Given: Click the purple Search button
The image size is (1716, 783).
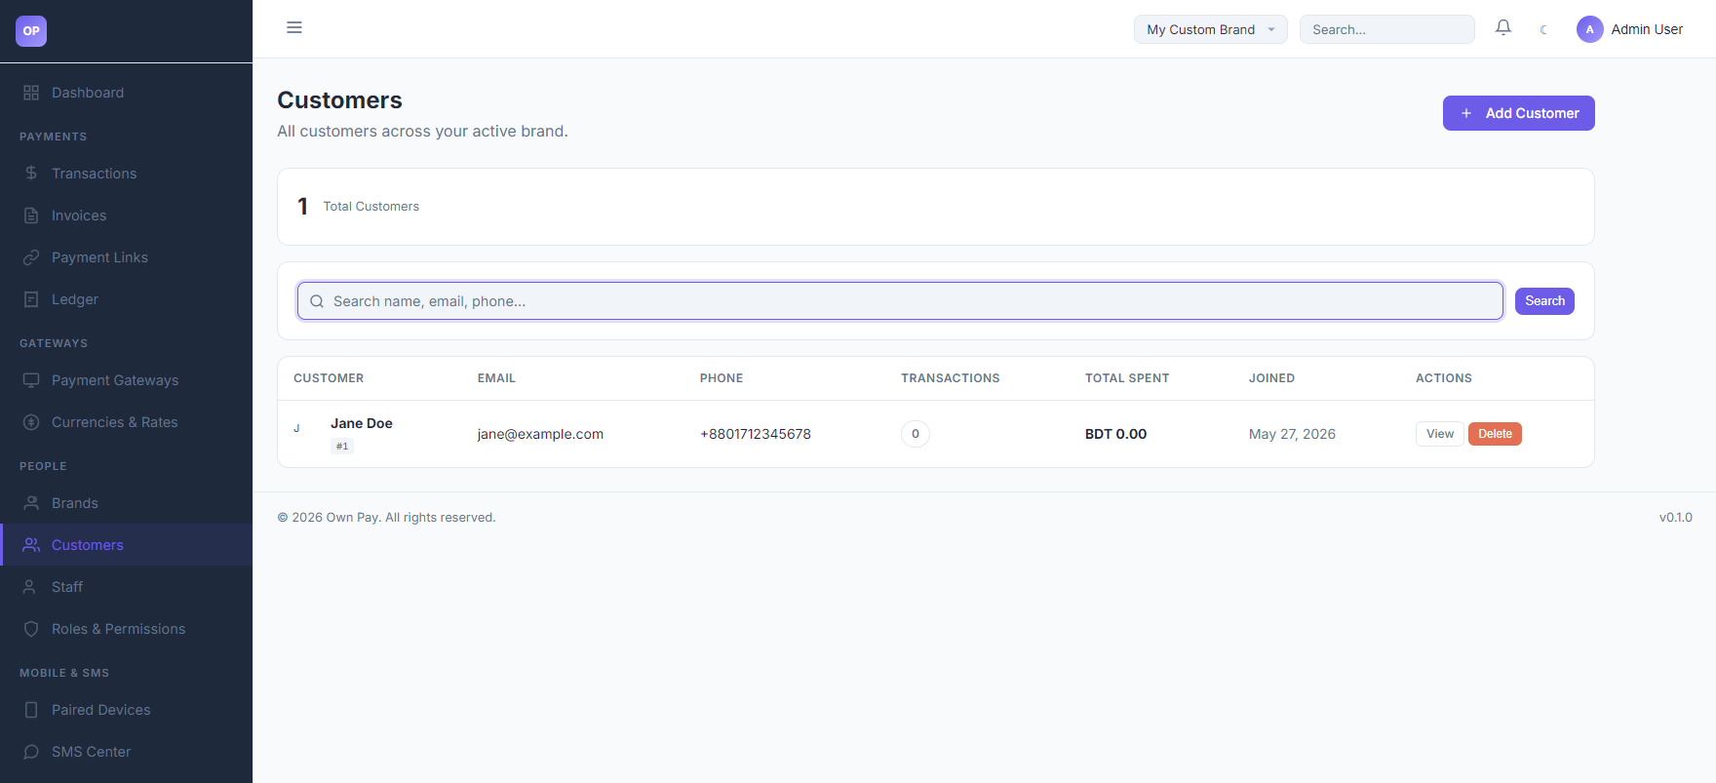Looking at the screenshot, I should coord(1544,301).
